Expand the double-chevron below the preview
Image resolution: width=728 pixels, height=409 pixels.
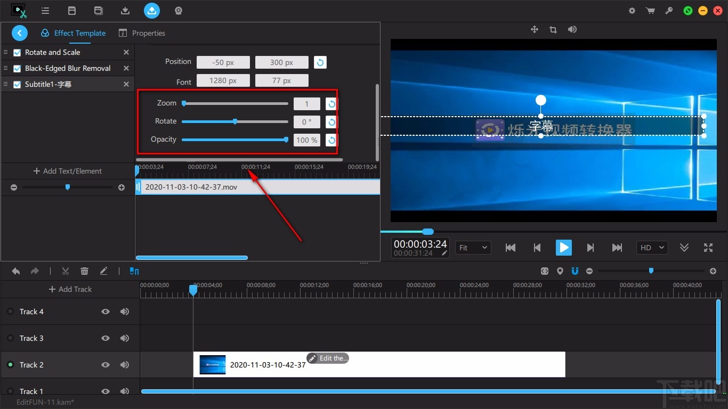684,248
